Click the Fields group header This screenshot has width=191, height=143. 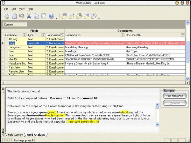point(34,31)
